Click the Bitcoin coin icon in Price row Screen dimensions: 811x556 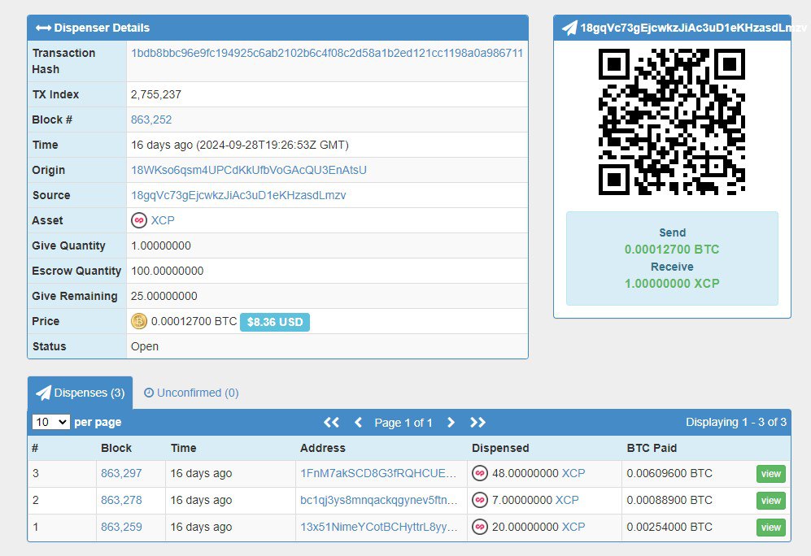click(x=138, y=321)
